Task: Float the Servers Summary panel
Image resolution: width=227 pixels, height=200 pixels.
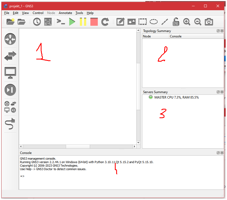Action: click(218, 92)
